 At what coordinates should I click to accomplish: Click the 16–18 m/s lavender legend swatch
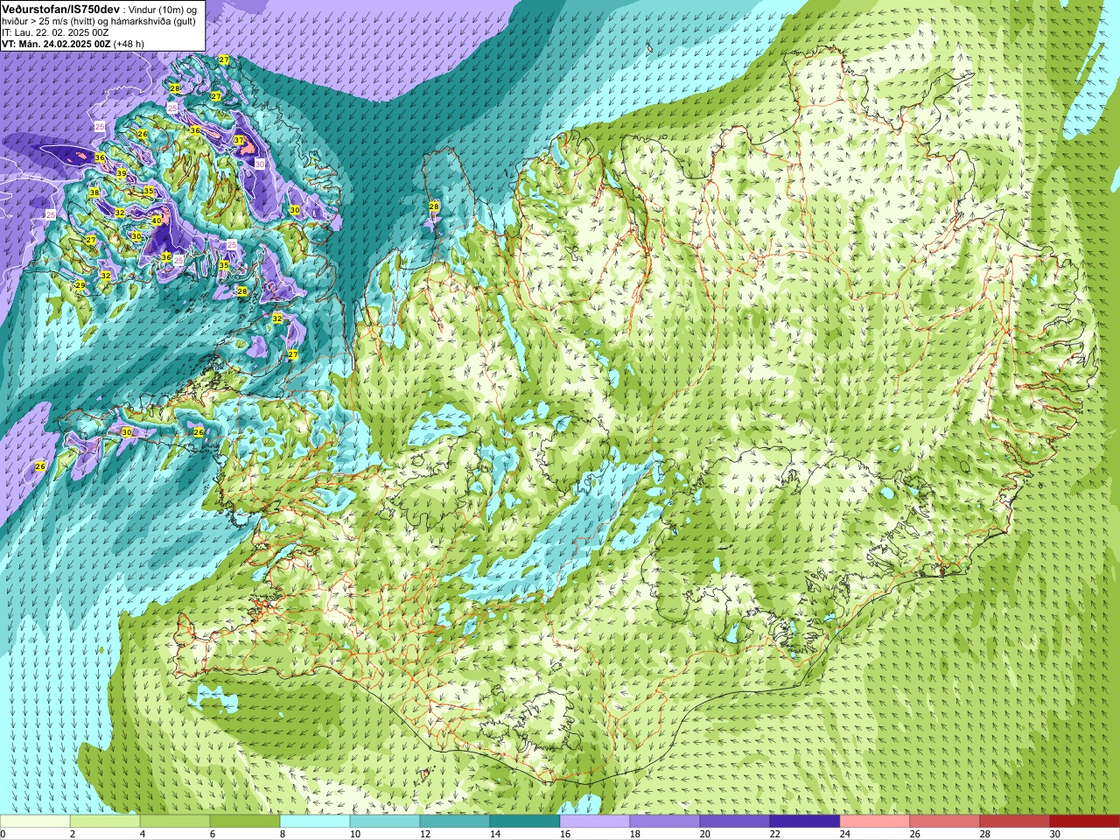point(595,822)
